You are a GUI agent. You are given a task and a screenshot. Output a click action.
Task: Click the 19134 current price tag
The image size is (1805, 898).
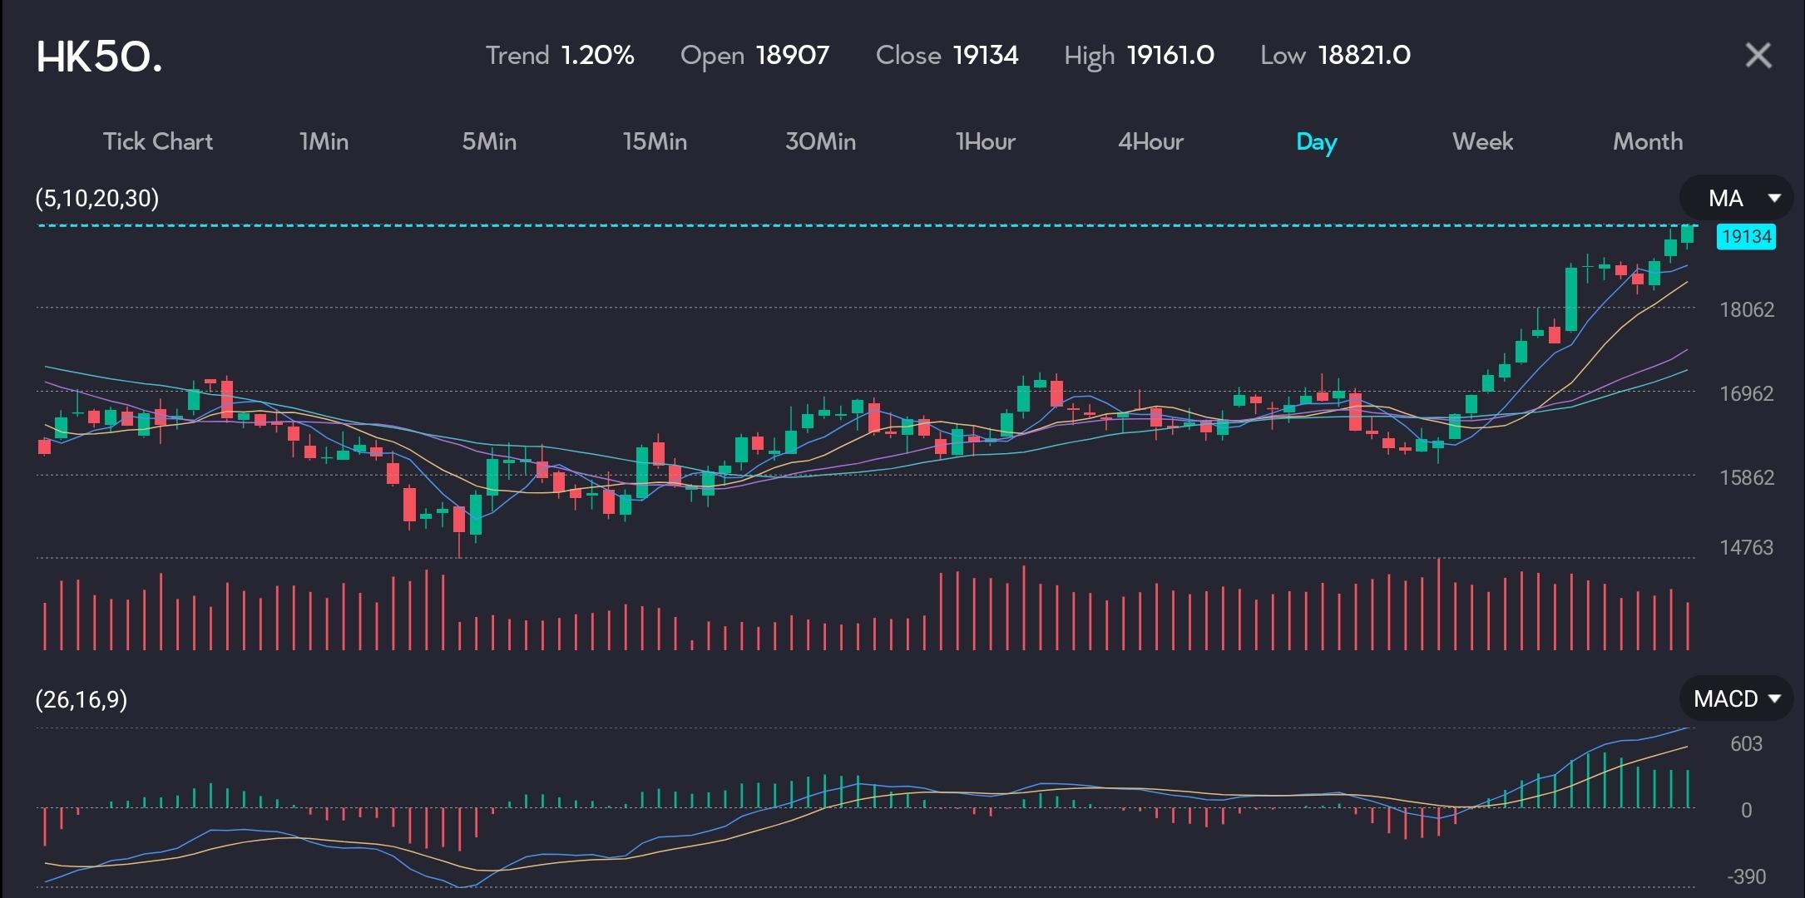point(1746,237)
